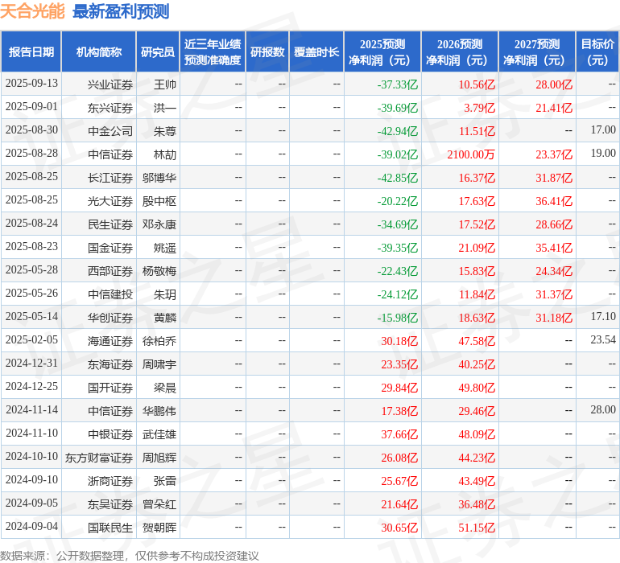Click the 覆盖时长 column header
620x563 pixels.
pyautogui.click(x=316, y=52)
